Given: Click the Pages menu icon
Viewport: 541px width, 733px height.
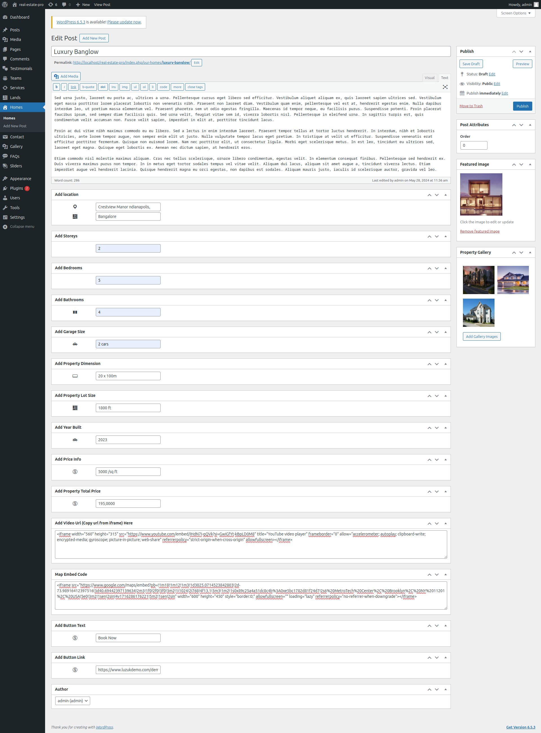Looking at the screenshot, I should click(5, 49).
